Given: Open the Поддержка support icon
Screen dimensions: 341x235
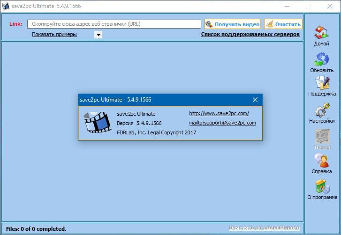Looking at the screenshot, I should 322,83.
